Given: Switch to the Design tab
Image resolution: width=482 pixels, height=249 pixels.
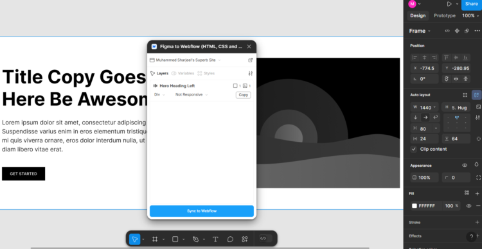Looking at the screenshot, I should (418, 15).
